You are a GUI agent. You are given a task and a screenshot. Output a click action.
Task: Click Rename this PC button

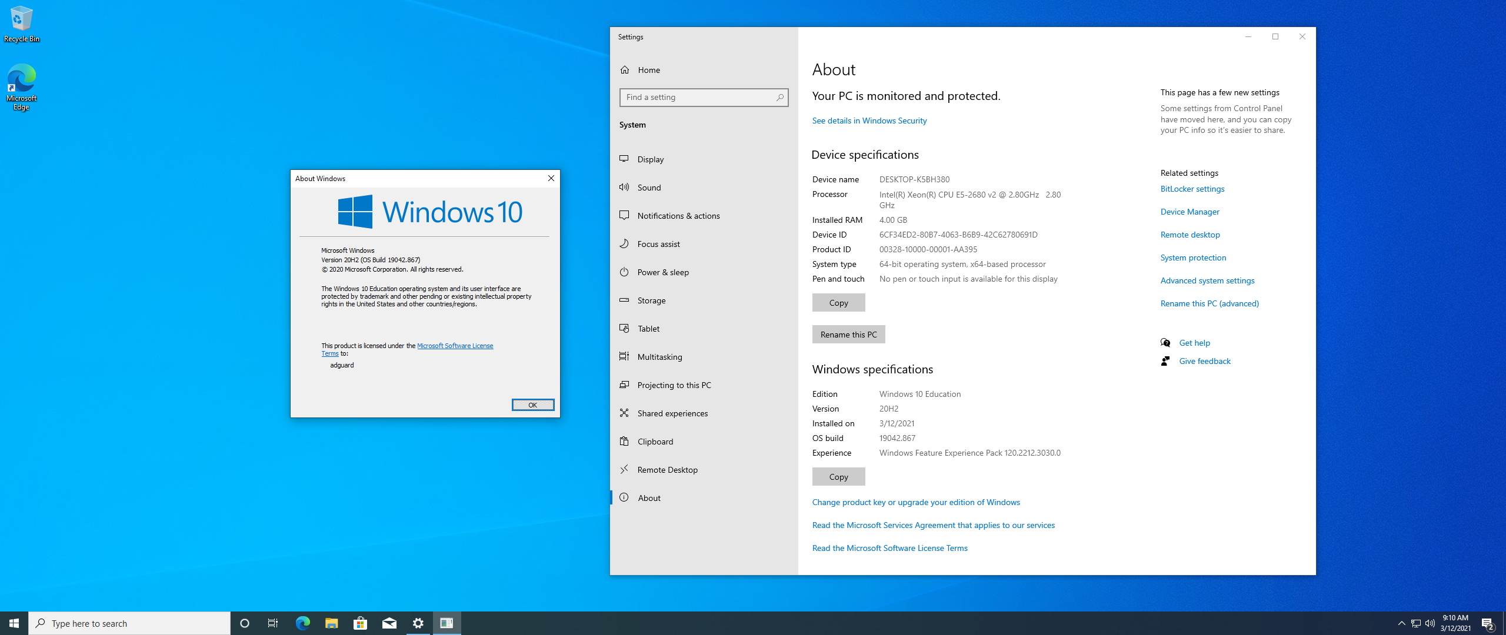(848, 335)
